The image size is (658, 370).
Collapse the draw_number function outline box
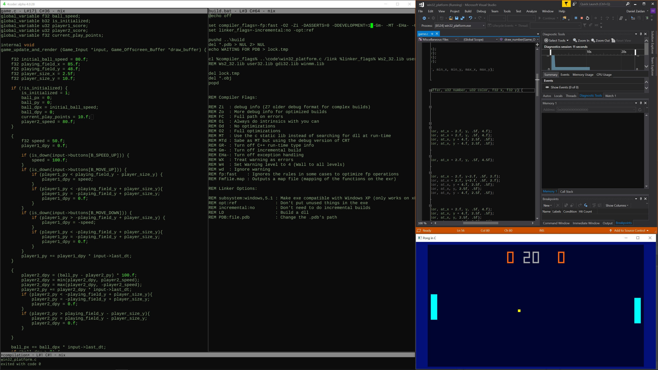click(430, 90)
